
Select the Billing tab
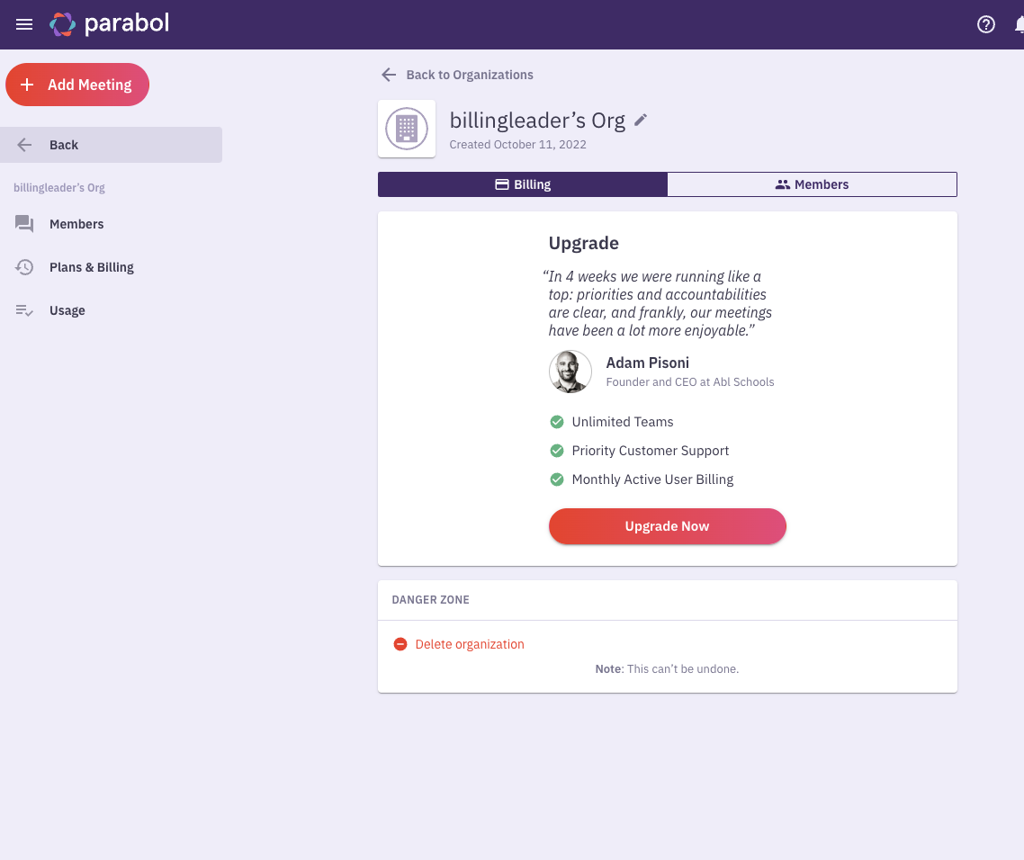[x=523, y=184]
